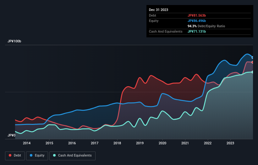258x165 pixels.
Task: Click the blue Equity end-point marker
Action: 253,58
